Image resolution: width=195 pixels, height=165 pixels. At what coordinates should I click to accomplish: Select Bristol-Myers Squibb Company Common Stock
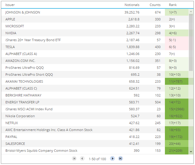point(42,151)
